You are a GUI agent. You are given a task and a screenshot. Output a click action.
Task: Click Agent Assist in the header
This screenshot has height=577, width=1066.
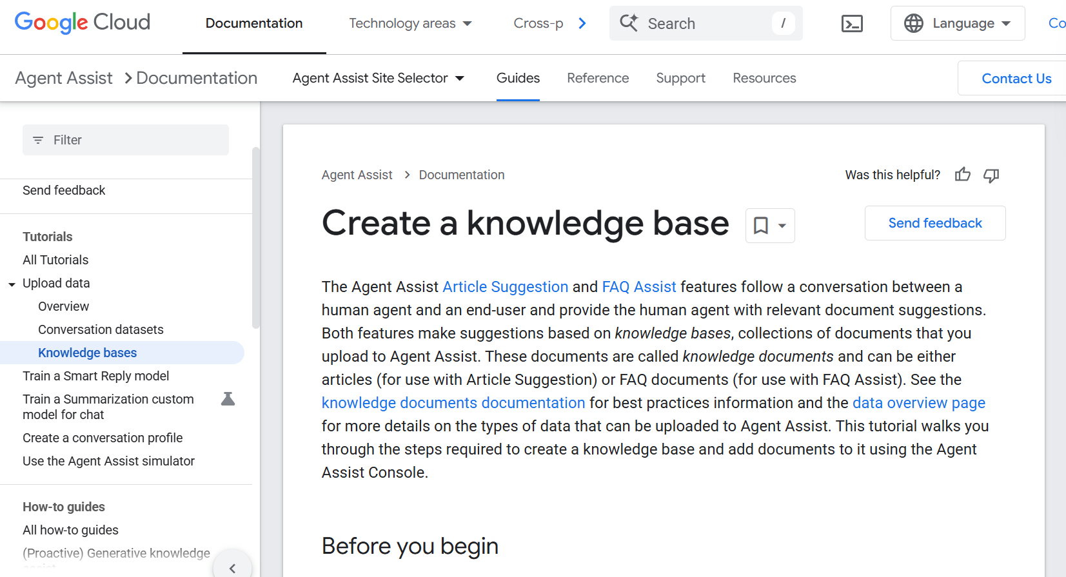tap(64, 78)
